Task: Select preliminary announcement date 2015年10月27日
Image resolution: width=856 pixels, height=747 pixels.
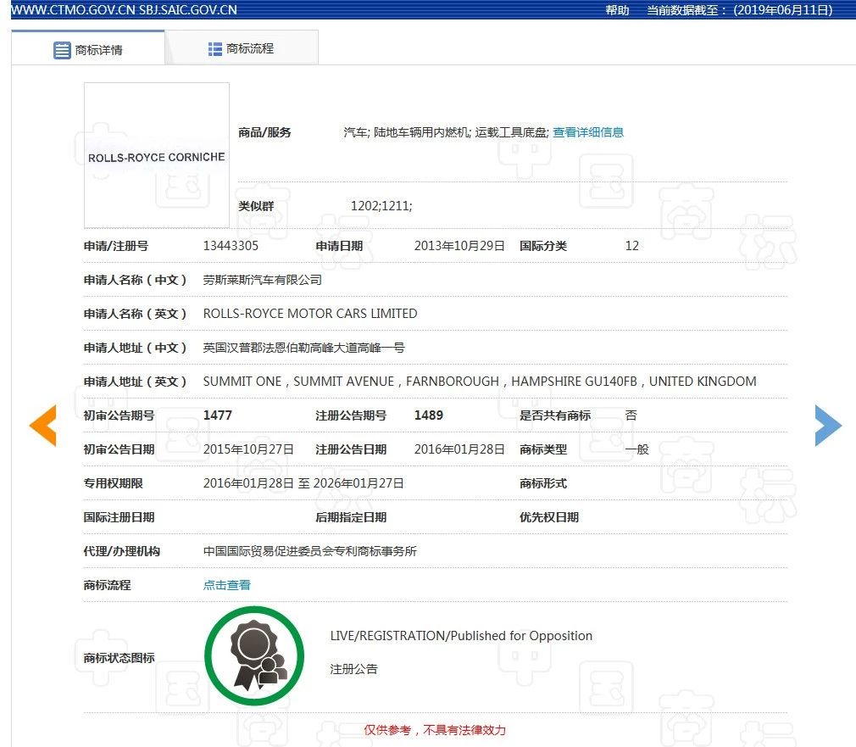Action: coord(248,449)
